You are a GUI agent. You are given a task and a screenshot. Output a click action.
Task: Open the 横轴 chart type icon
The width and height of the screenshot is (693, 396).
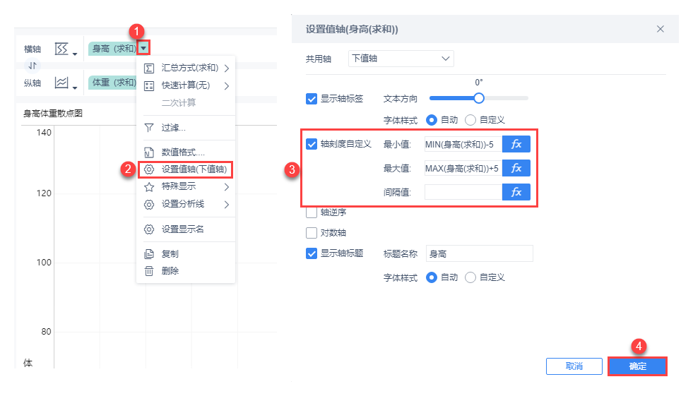coord(62,49)
